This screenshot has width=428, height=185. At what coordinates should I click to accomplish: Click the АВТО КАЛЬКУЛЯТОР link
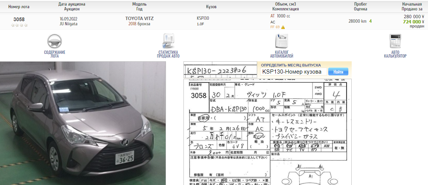point(395,54)
